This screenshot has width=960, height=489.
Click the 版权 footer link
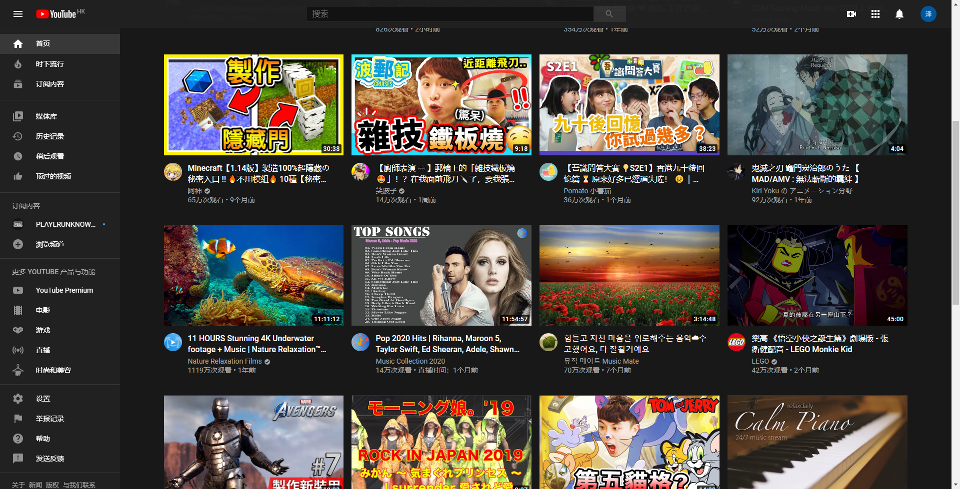[x=52, y=485]
